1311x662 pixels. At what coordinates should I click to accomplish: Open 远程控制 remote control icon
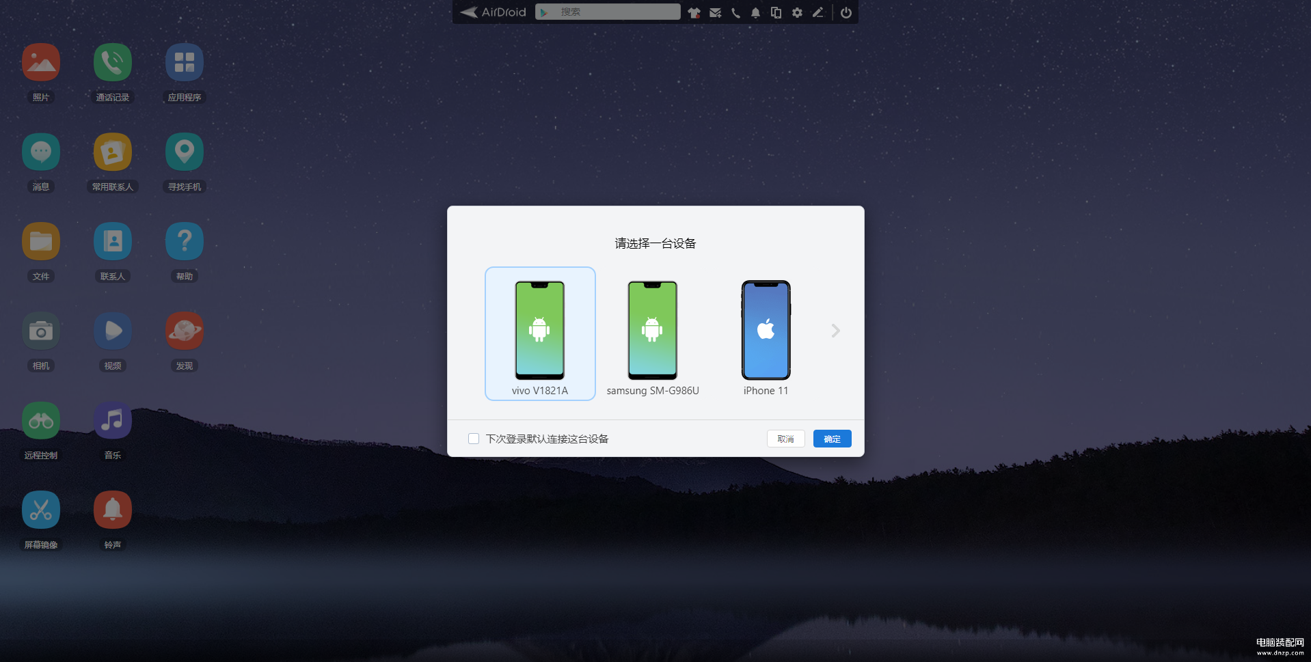coord(41,420)
